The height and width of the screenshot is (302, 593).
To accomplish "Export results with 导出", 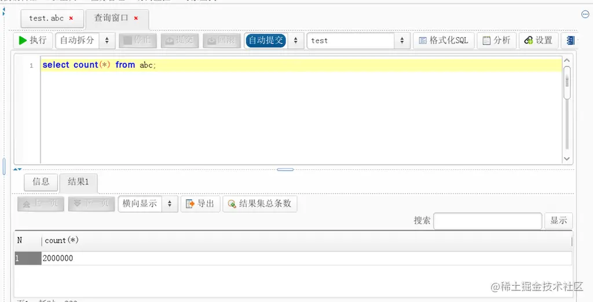I will coord(200,203).
